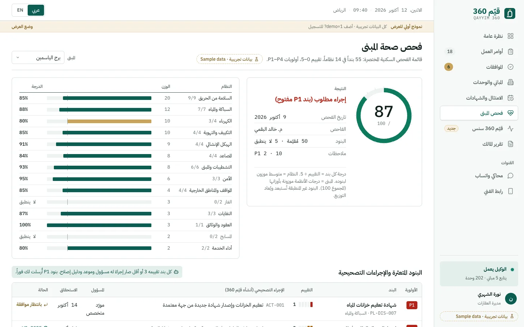Click the الأولوية column header
Image resolution: width=524 pixels, height=327 pixels.
[x=411, y=290]
